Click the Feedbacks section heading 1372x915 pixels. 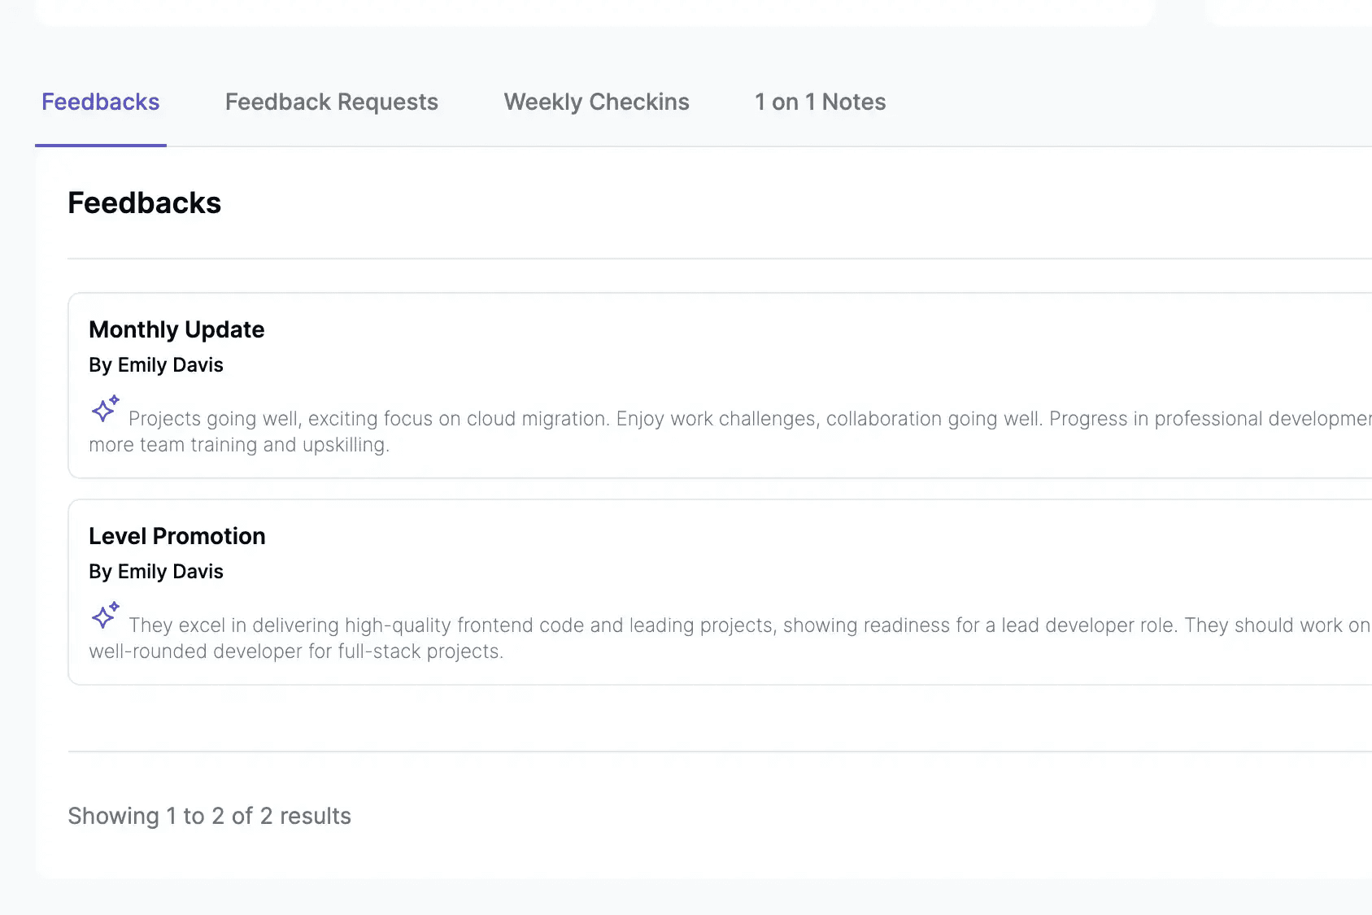[144, 203]
